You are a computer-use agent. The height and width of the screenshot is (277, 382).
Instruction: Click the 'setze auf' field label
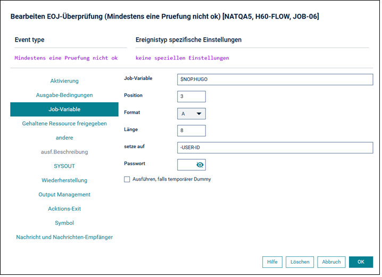[x=134, y=146]
